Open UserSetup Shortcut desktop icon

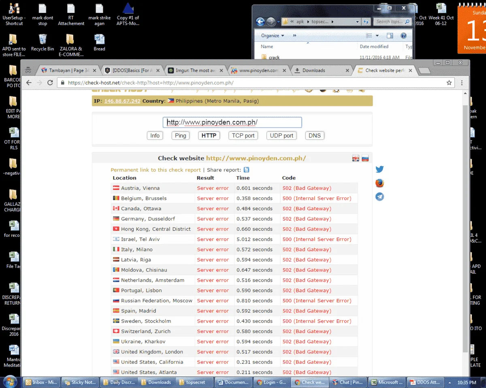click(x=14, y=15)
